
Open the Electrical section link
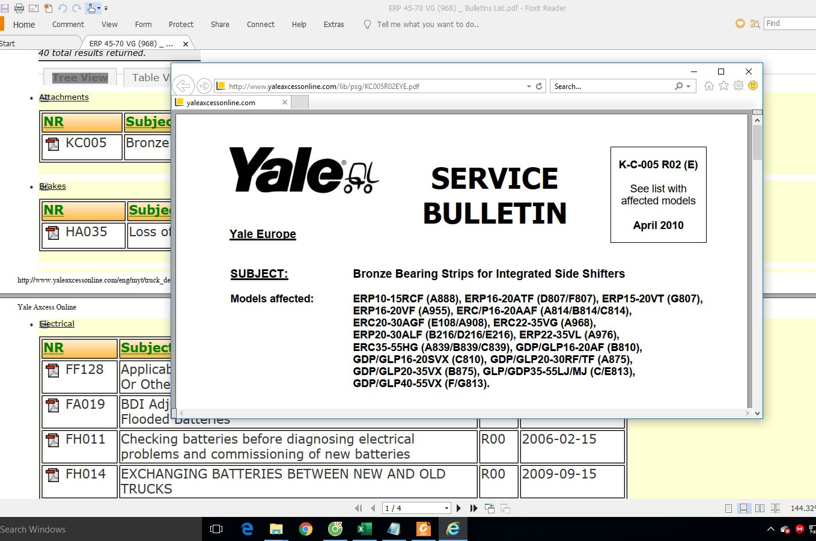pyautogui.click(x=56, y=324)
